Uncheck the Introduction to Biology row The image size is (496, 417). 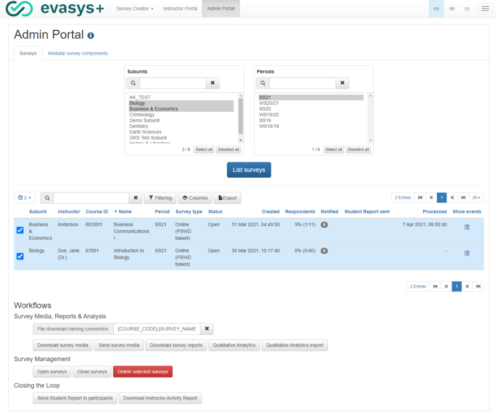pos(20,256)
